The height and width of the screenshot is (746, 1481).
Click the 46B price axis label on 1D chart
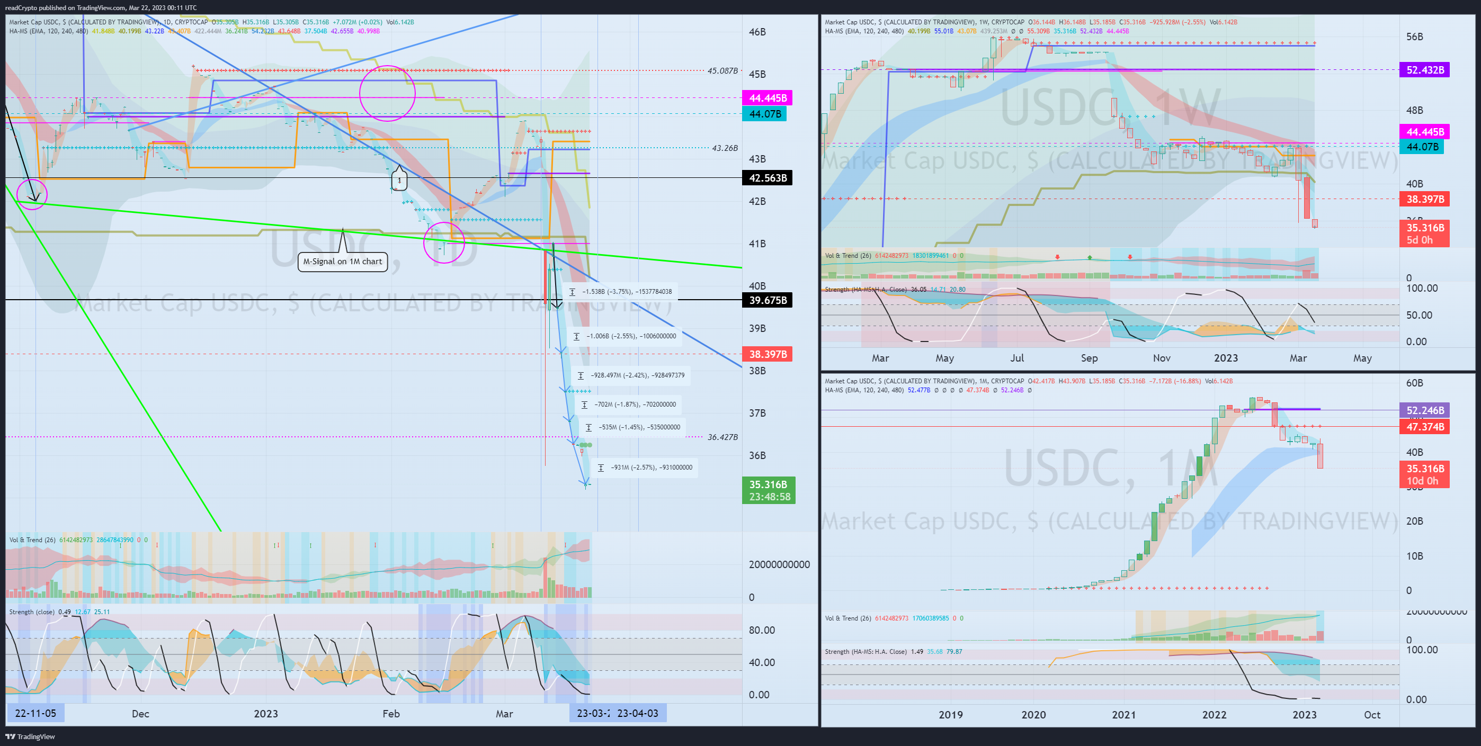point(757,32)
